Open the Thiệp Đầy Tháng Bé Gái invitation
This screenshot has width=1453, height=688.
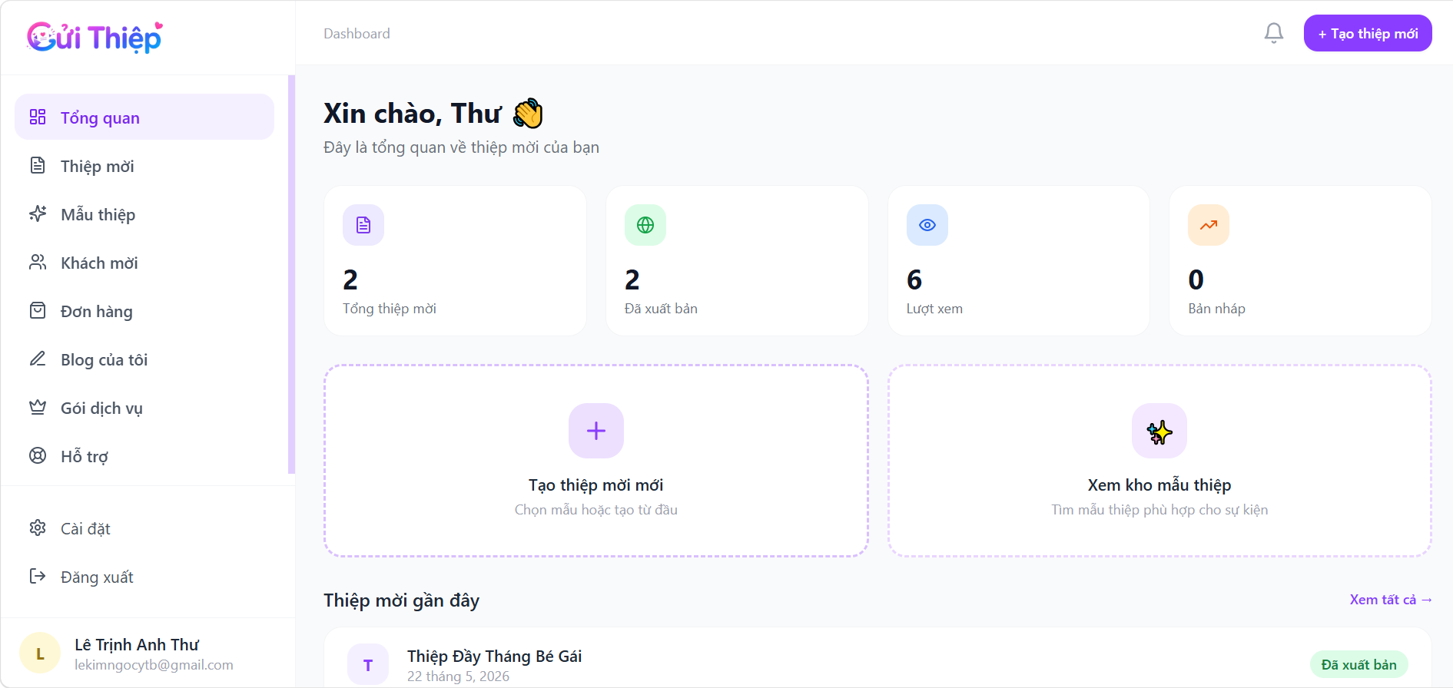[x=494, y=656]
